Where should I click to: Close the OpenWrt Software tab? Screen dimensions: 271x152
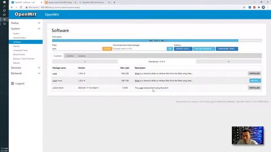41,3
